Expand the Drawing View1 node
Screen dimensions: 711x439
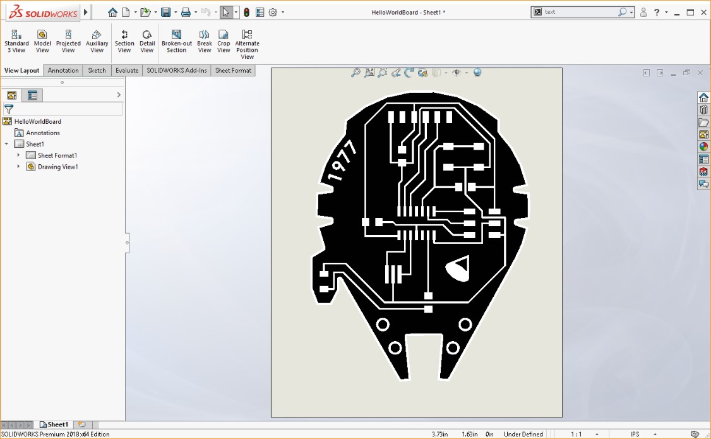pyautogui.click(x=18, y=166)
